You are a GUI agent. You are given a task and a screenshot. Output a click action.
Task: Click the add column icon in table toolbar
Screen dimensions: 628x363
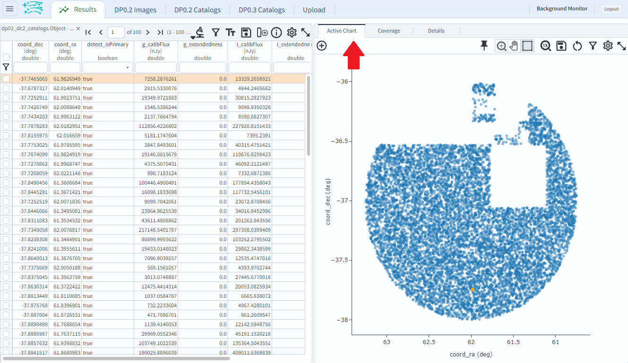pyautogui.click(x=262, y=32)
